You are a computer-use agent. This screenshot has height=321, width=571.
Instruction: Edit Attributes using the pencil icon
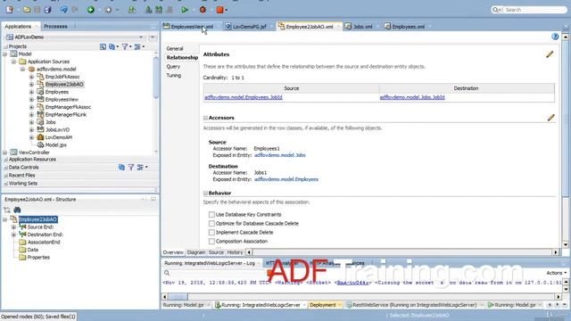(x=550, y=54)
